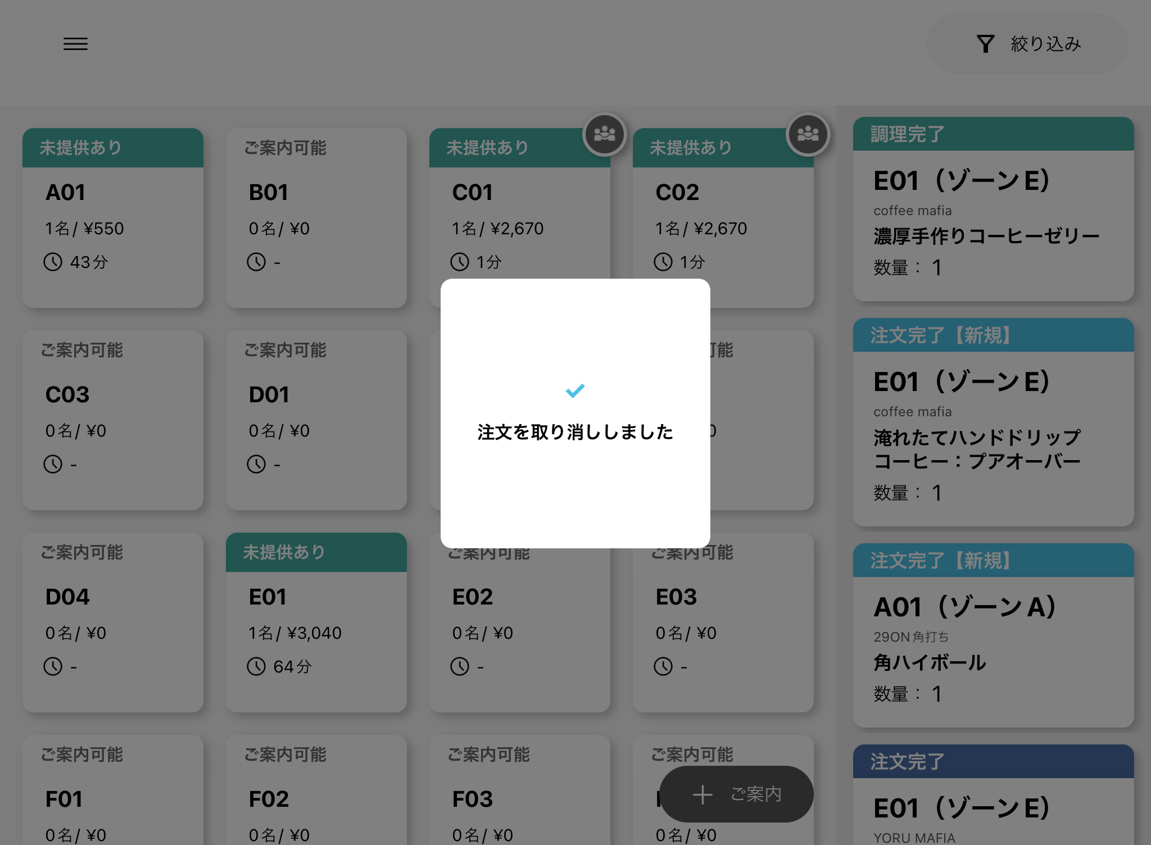Click the group icon on table C01

(604, 134)
